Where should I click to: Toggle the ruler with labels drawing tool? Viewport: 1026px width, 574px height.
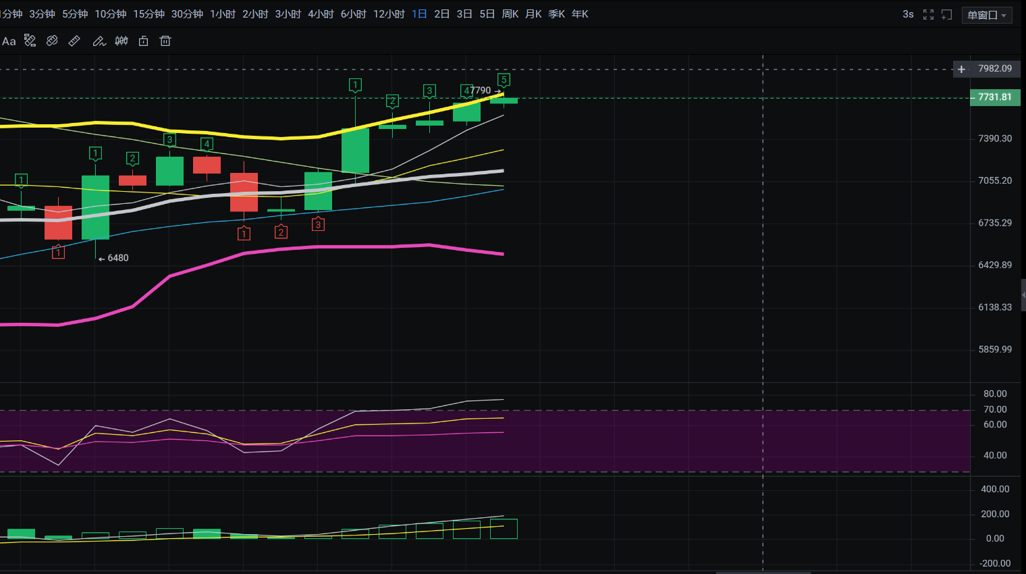click(30, 41)
